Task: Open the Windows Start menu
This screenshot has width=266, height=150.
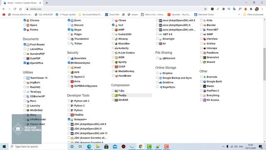Action: (x=4, y=146)
